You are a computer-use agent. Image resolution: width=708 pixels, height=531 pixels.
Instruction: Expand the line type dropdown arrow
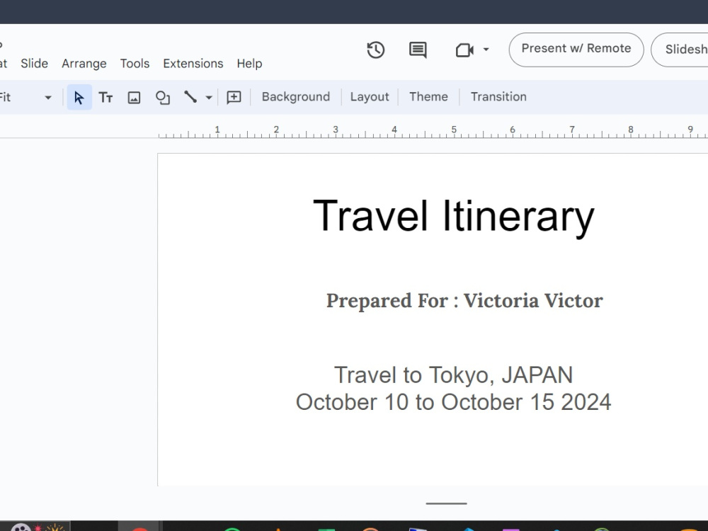pos(209,97)
